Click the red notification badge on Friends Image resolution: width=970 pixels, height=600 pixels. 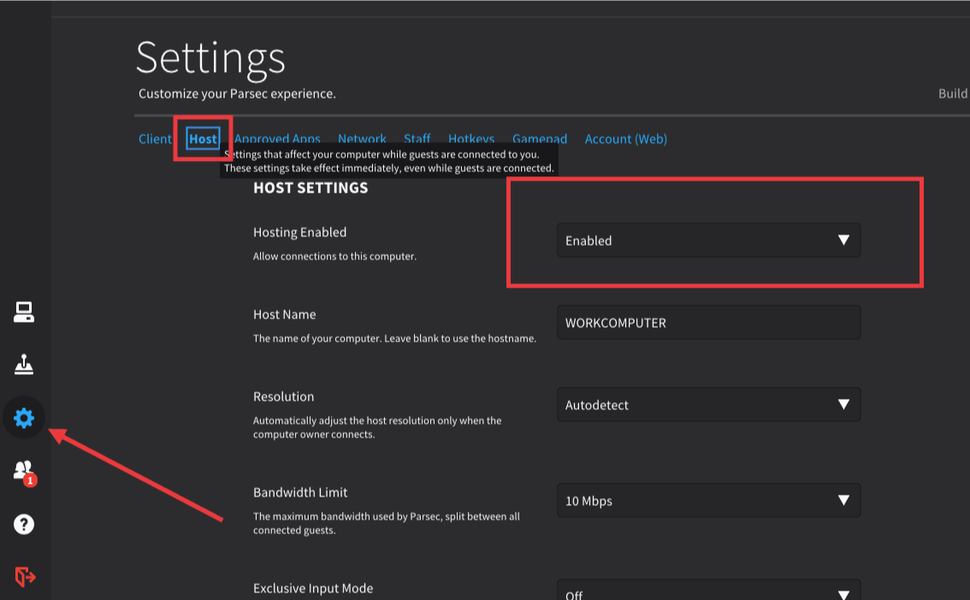pyautogui.click(x=30, y=481)
